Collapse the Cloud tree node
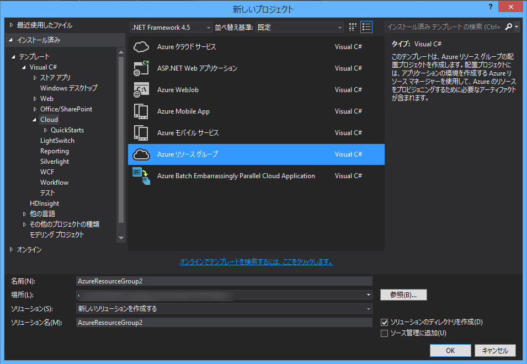This screenshot has width=527, height=364. tap(34, 120)
